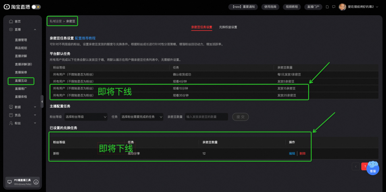
Task: Expand the 数据 section chevron
Action: click(x=35, y=107)
